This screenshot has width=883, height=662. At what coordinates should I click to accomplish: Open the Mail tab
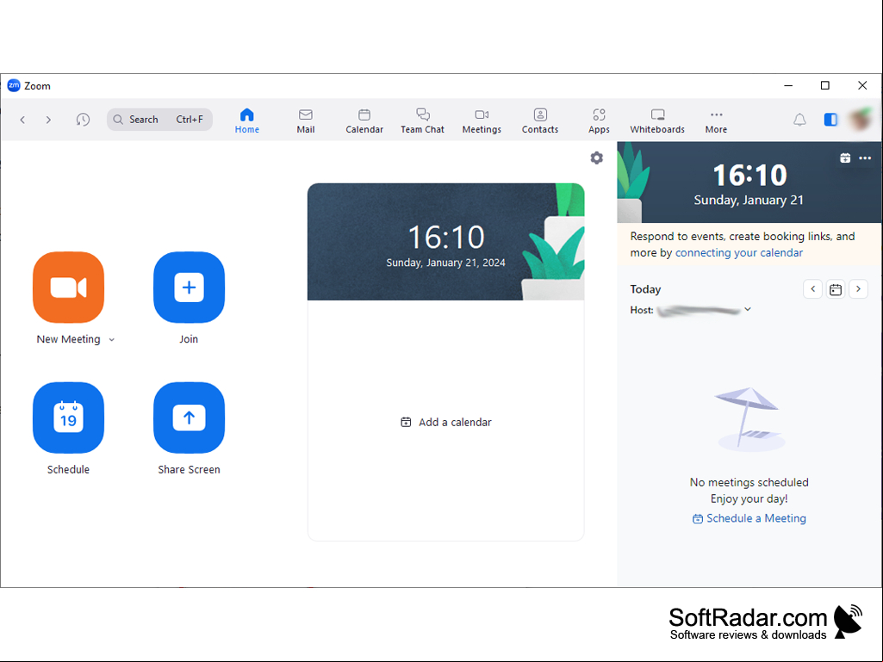click(x=305, y=121)
